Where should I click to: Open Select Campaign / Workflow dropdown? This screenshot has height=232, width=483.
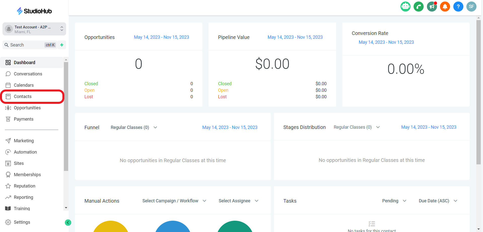tap(174, 201)
